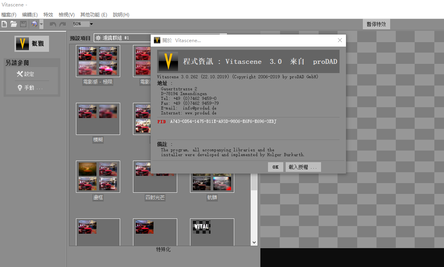Open the 編輯(E) menu
The image size is (444, 267).
coord(30,15)
